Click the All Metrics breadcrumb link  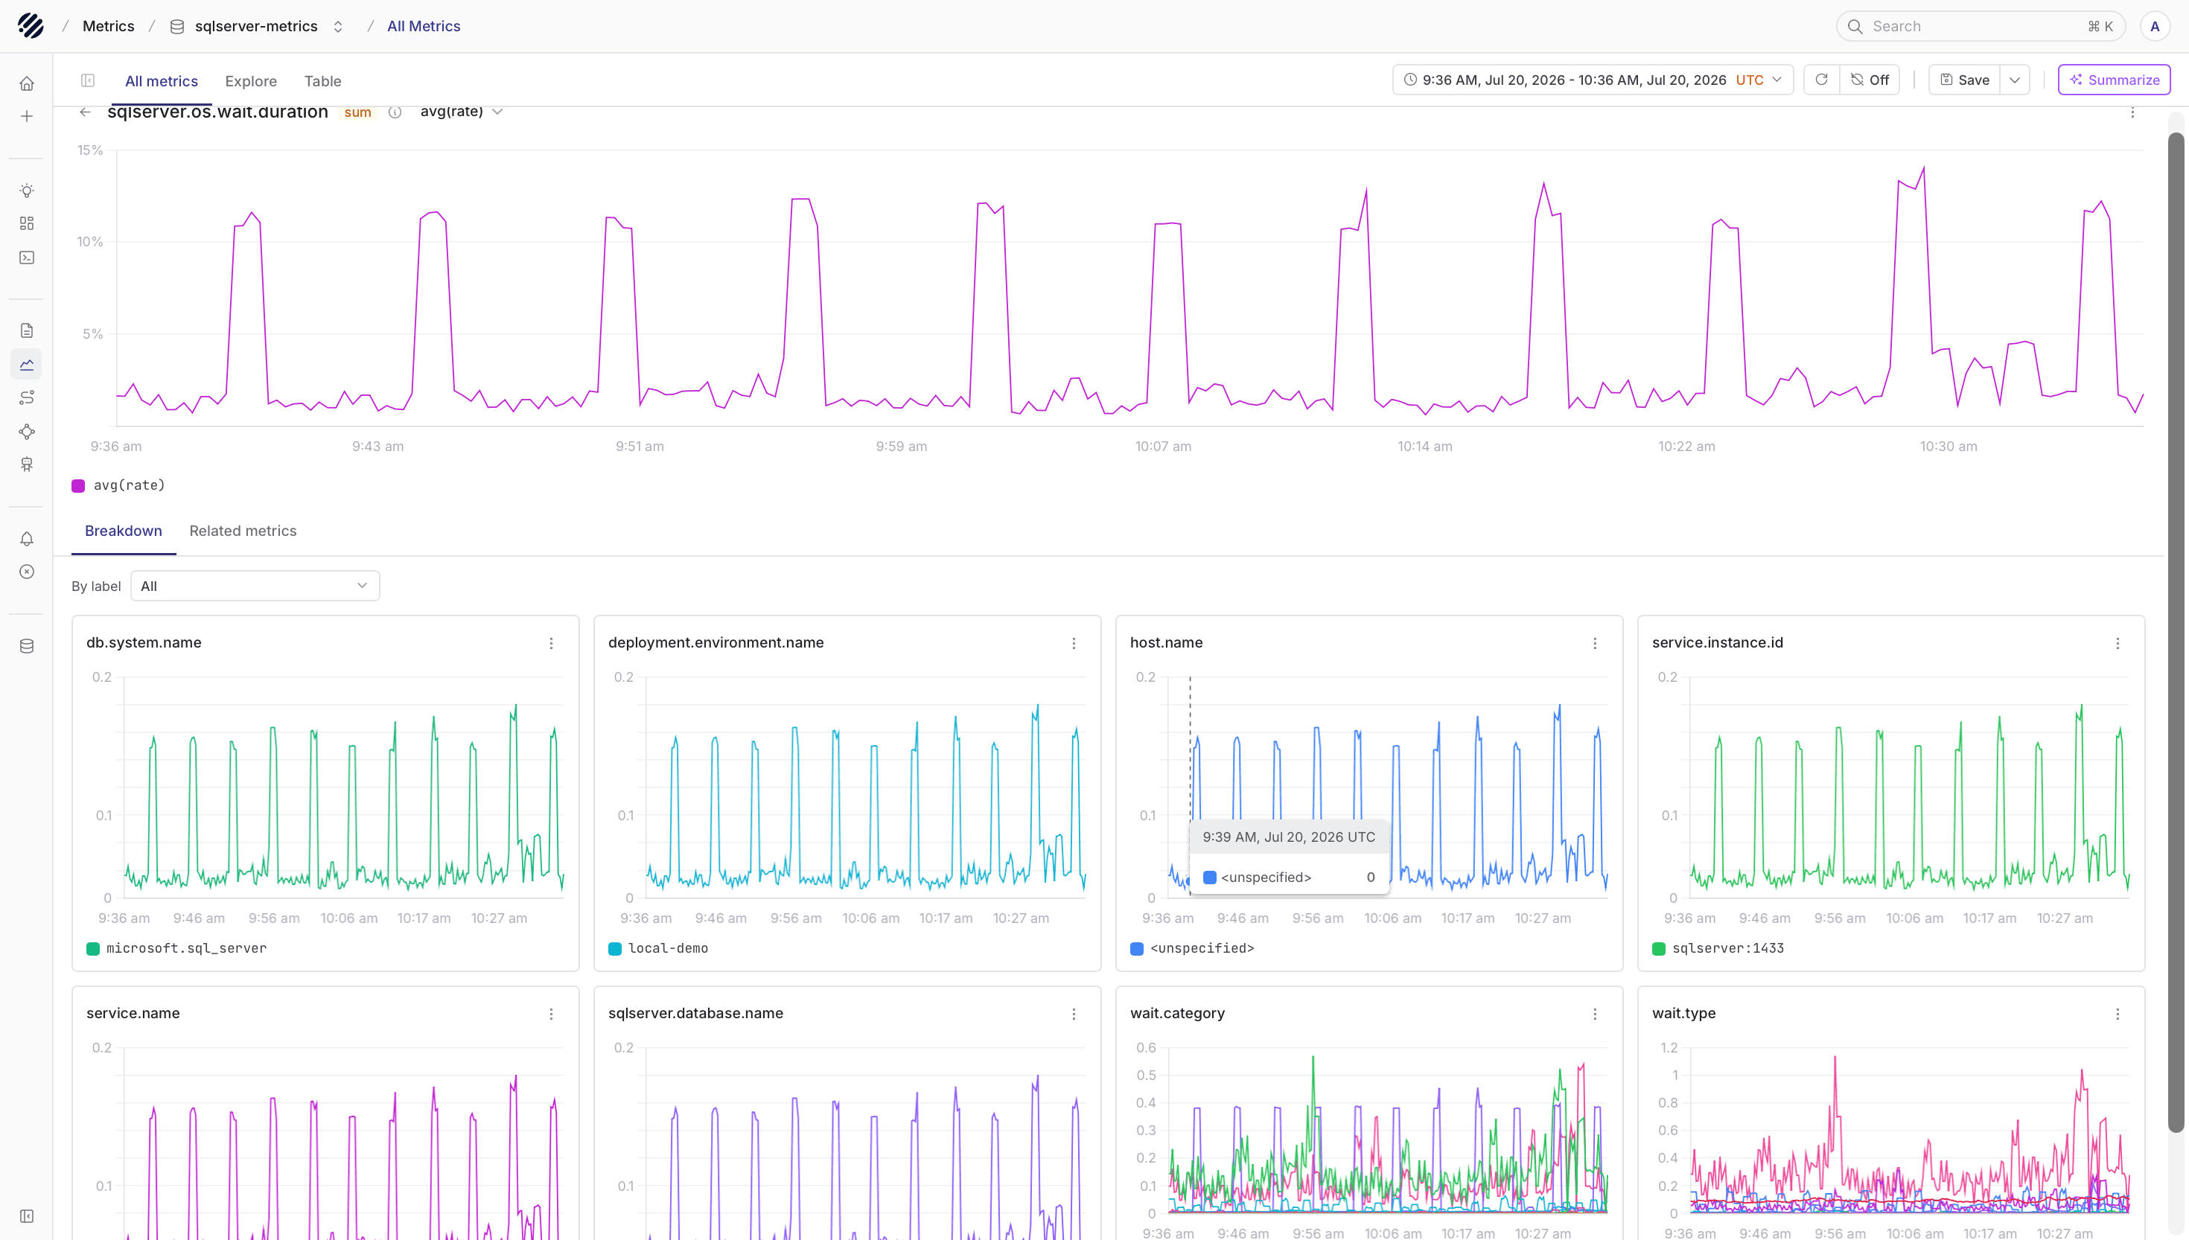pos(424,26)
